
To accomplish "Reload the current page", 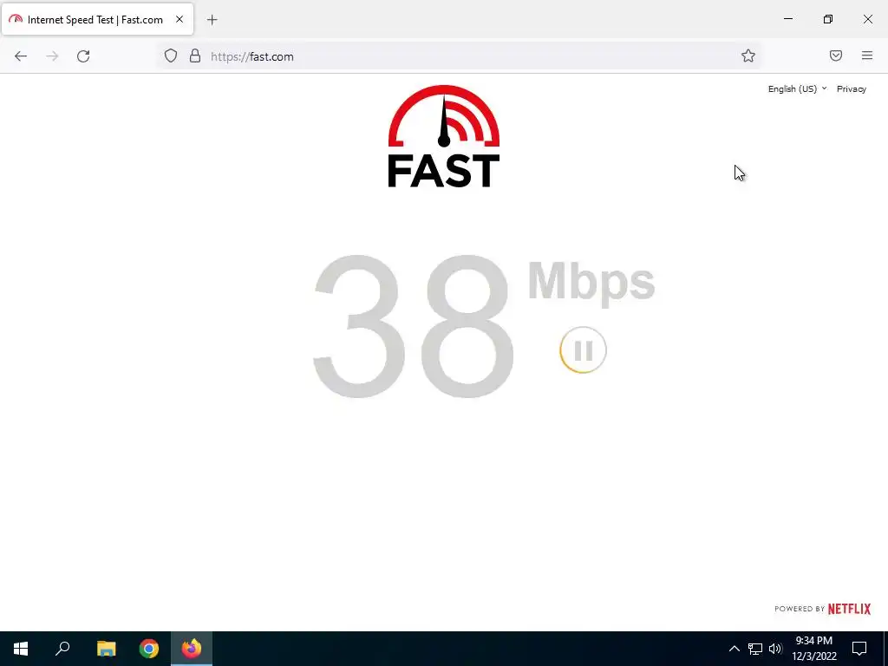I will point(83,56).
